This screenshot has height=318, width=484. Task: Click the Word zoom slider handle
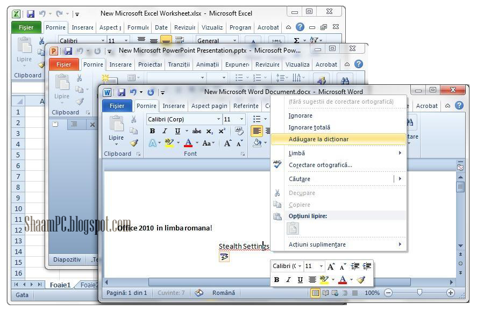[x=419, y=292]
